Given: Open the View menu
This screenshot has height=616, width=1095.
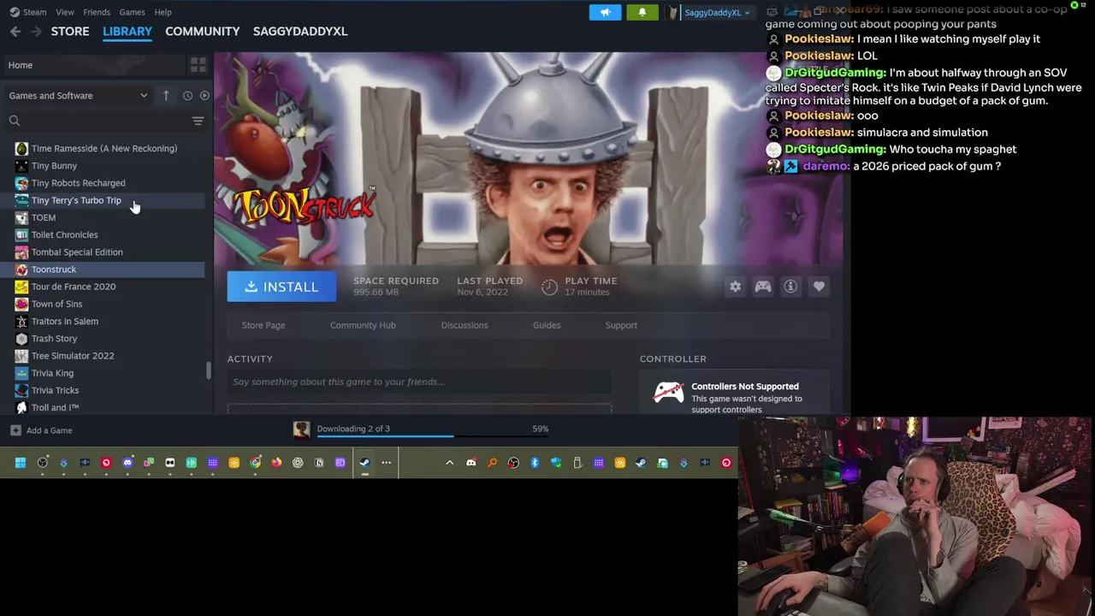Looking at the screenshot, I should 64,12.
